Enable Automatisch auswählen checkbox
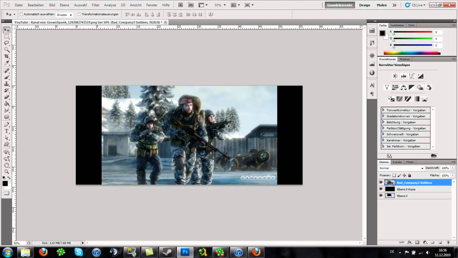Viewport: 458px width, 258px height. click(21, 14)
